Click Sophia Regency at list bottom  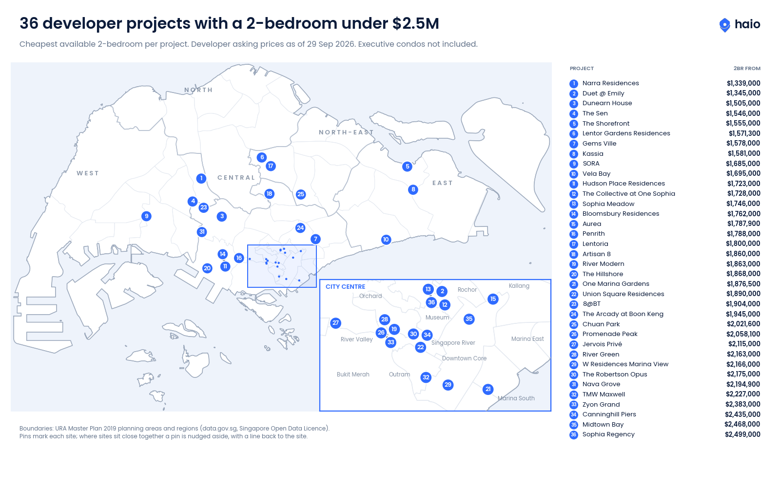tap(608, 434)
